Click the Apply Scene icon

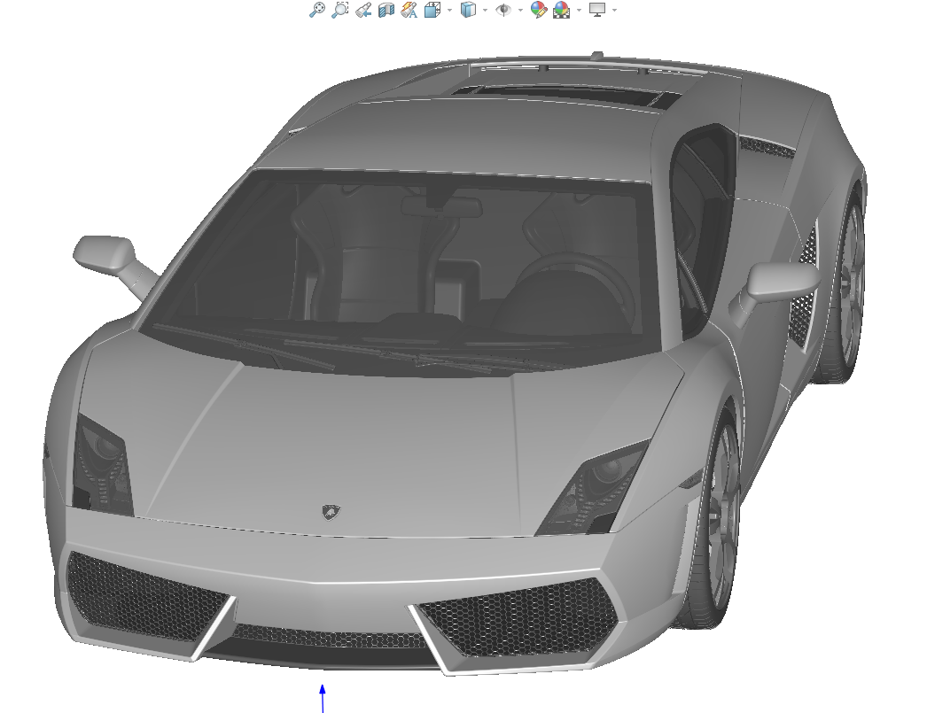(561, 10)
